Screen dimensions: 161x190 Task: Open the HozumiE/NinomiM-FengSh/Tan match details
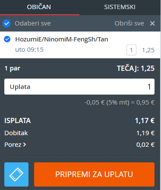(62, 39)
